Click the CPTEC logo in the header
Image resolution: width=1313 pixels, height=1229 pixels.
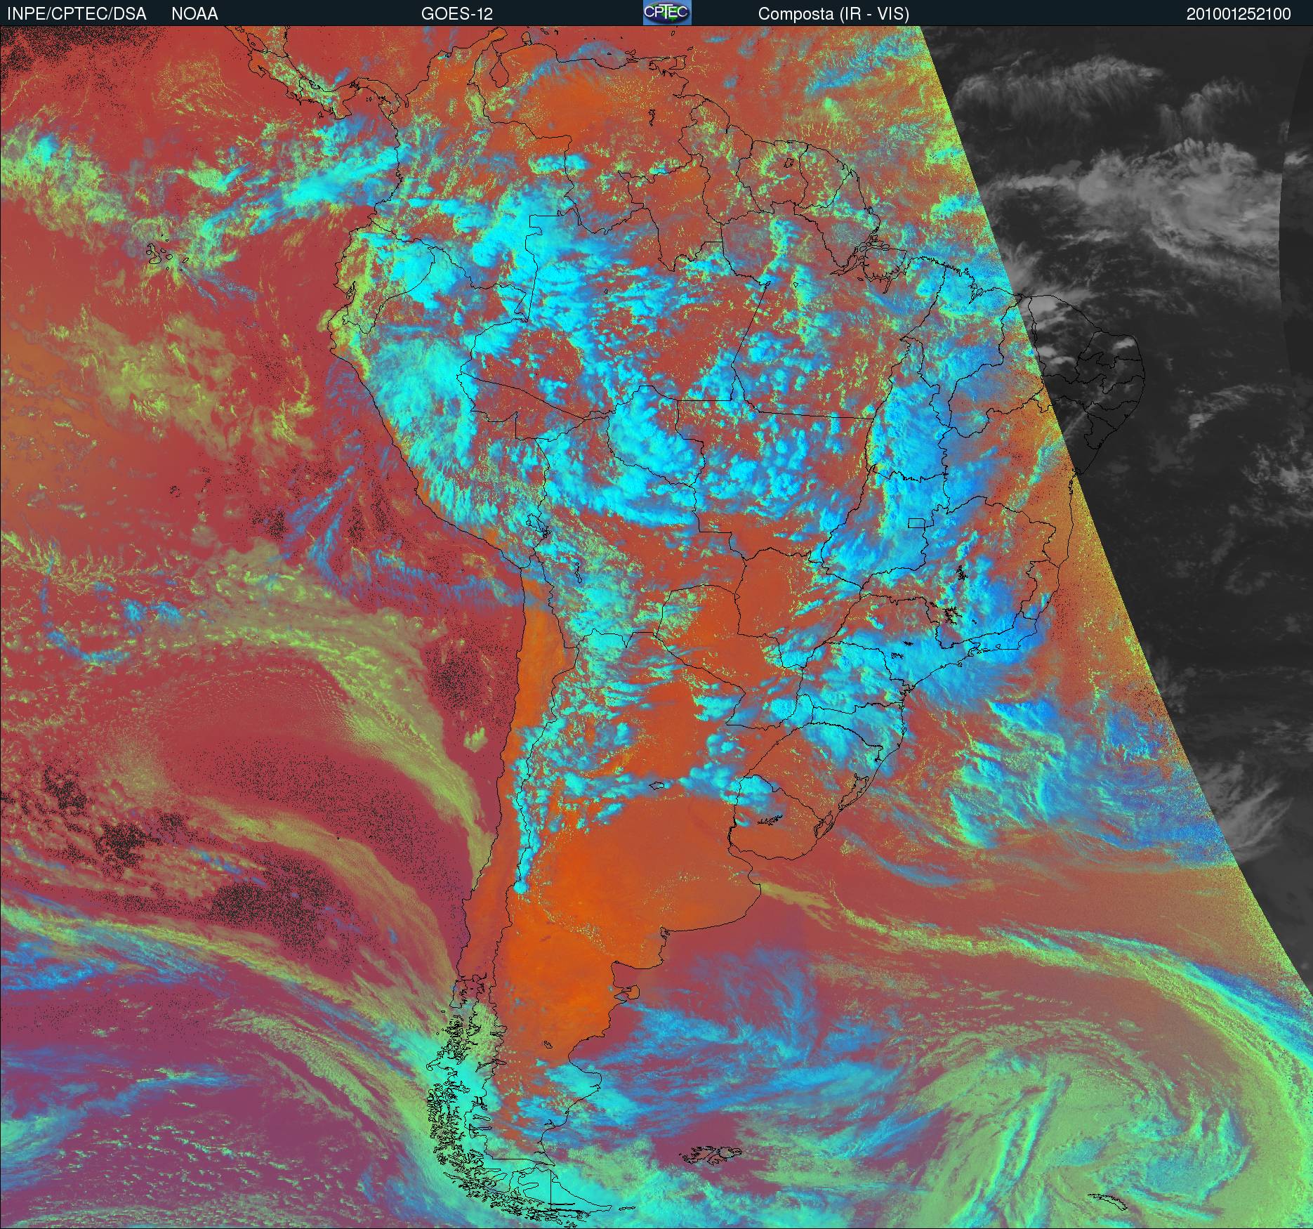[667, 13]
